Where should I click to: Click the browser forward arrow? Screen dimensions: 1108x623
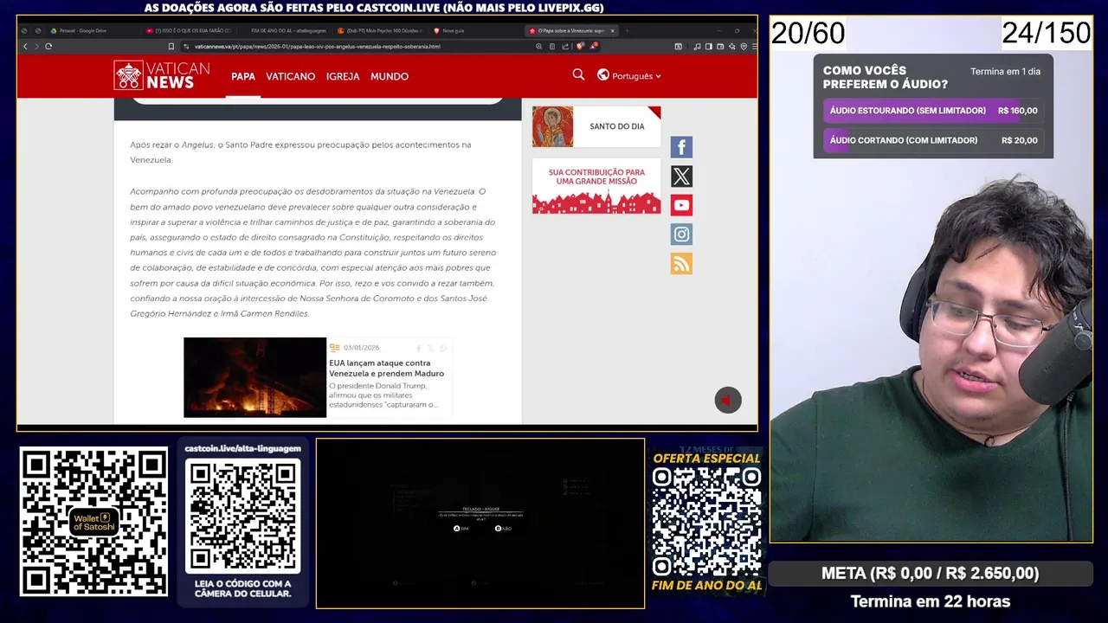point(35,46)
